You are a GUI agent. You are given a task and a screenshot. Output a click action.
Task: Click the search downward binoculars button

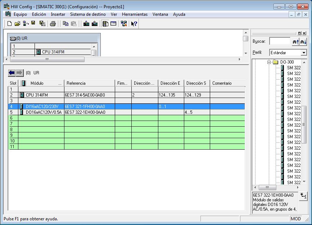tap(303, 42)
